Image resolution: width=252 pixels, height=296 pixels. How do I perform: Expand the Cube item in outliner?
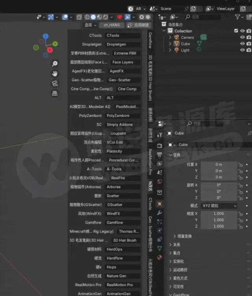[x=170, y=44]
